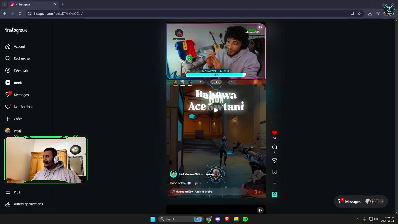Image resolution: width=398 pixels, height=224 pixels.
Task: Open browser downloads icon
Action: [370, 14]
